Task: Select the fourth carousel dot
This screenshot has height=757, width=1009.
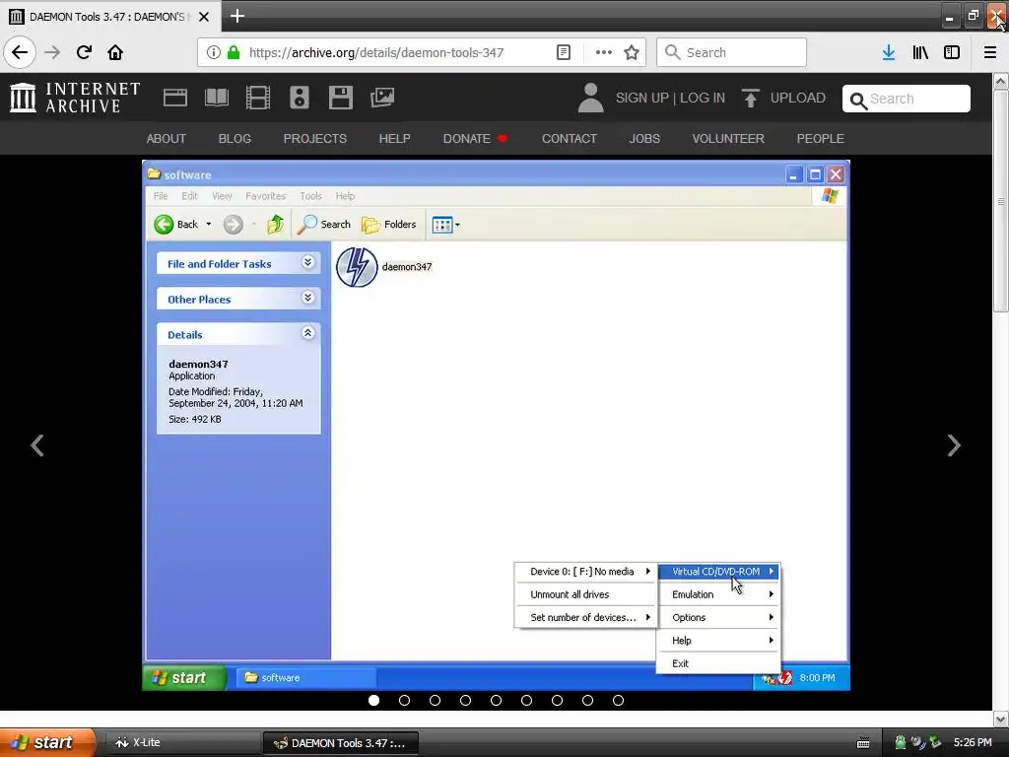Action: click(465, 701)
